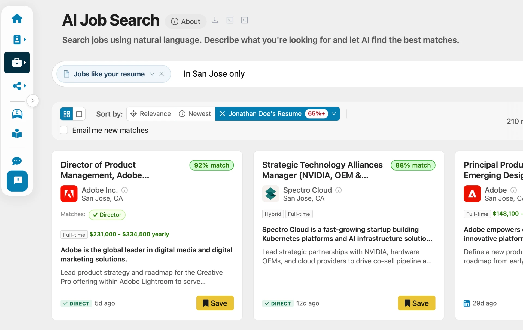The height and width of the screenshot is (330, 523).
Task: Click the Spectro Cloud company name
Action: click(x=308, y=190)
